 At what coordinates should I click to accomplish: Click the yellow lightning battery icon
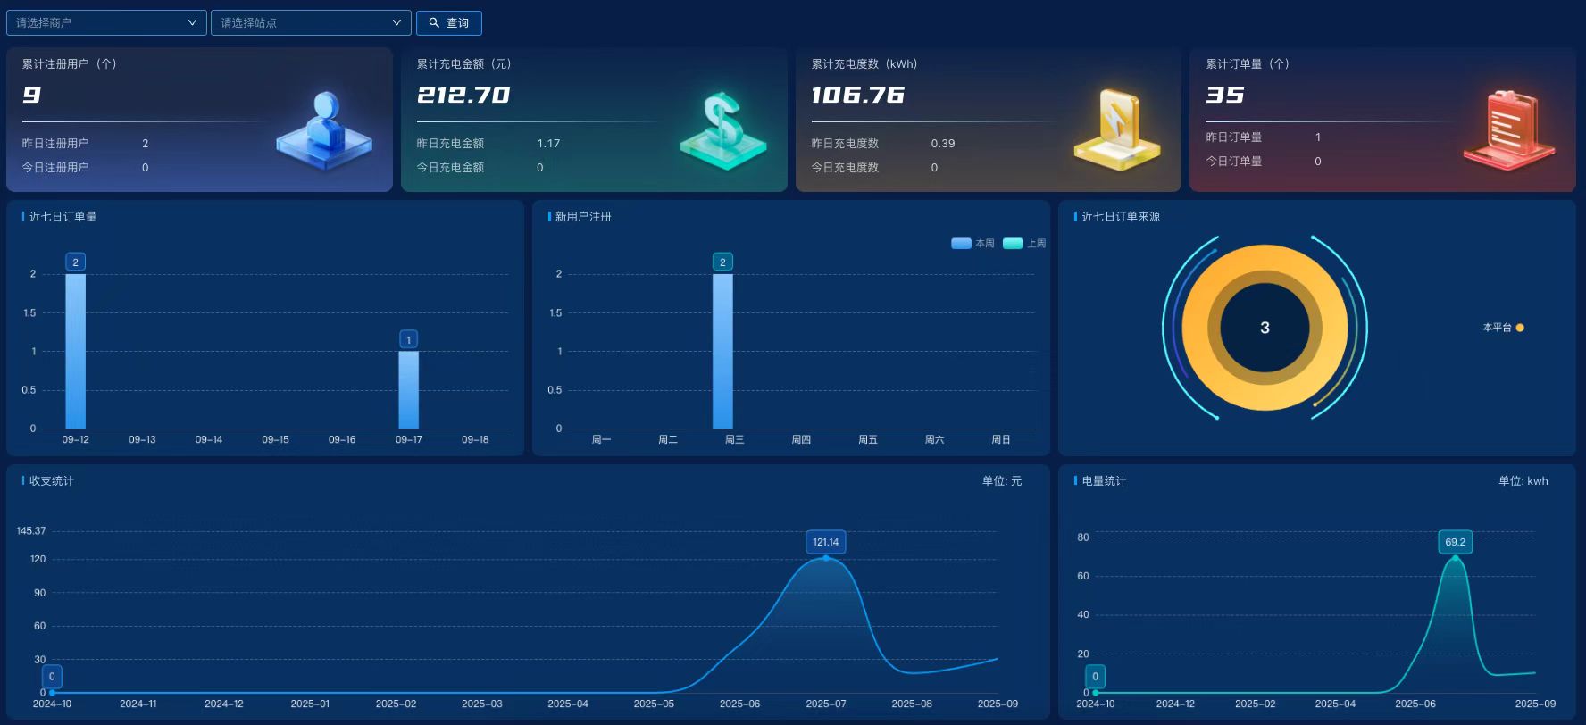point(1117,129)
